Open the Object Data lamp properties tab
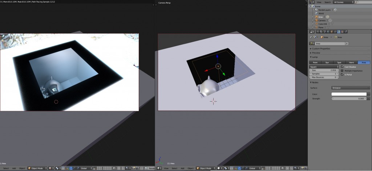 click(339, 32)
